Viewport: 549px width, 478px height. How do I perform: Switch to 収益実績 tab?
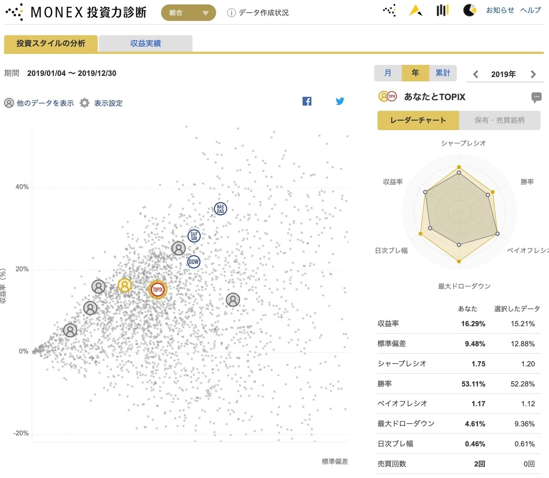(x=145, y=43)
